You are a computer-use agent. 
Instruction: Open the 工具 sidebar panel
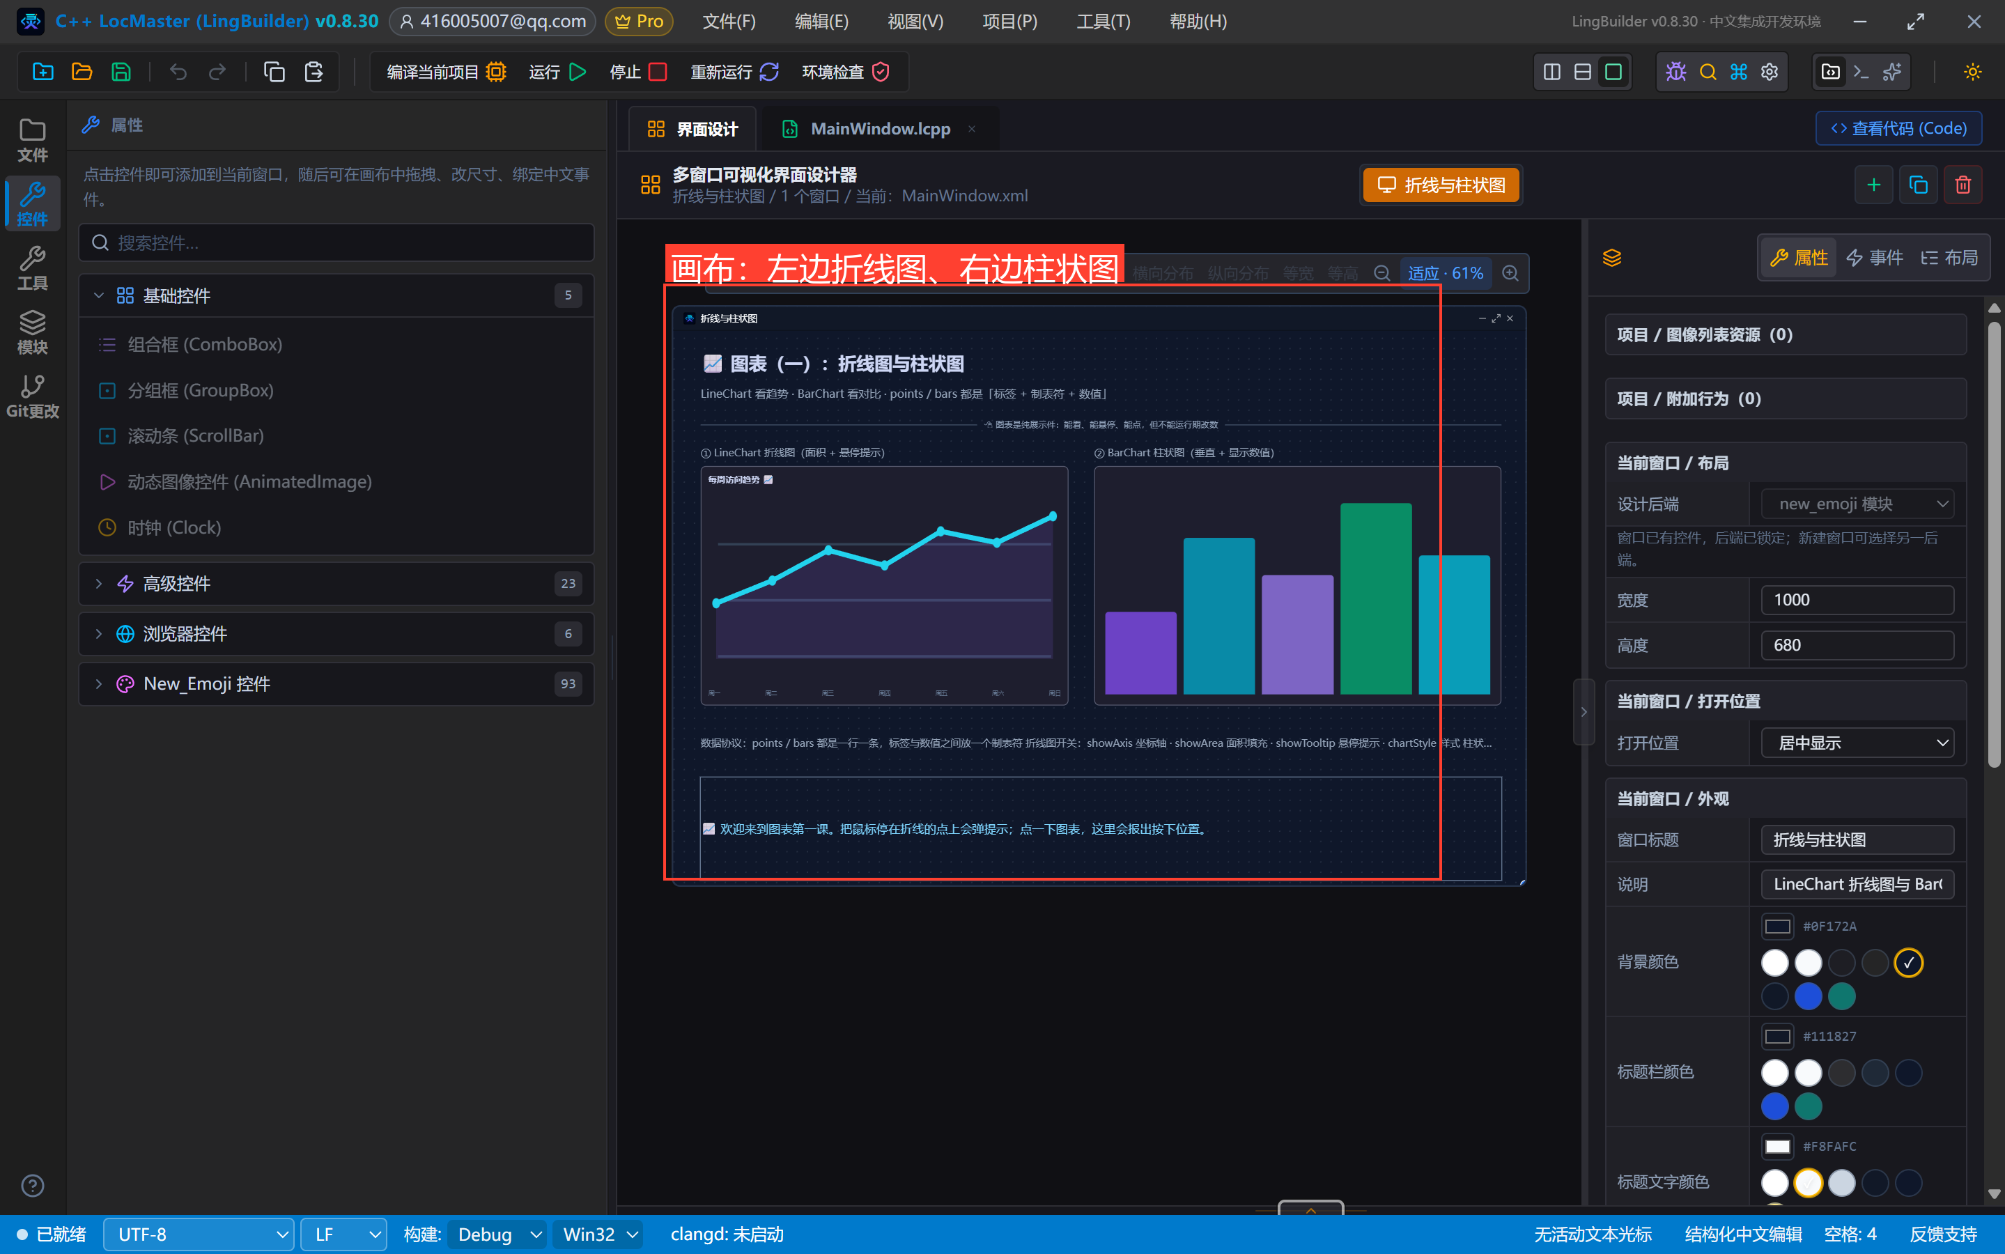pyautogui.click(x=32, y=268)
